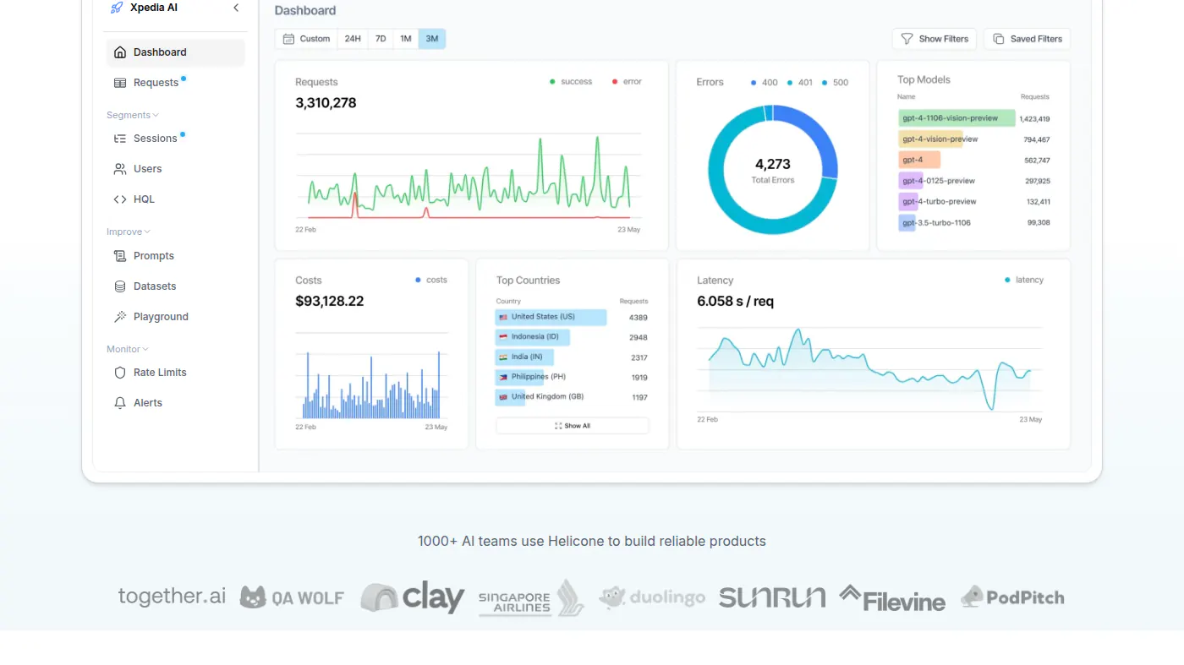Toggle the 400 errors legend item
Image resolution: width=1184 pixels, height=665 pixels.
[765, 83]
